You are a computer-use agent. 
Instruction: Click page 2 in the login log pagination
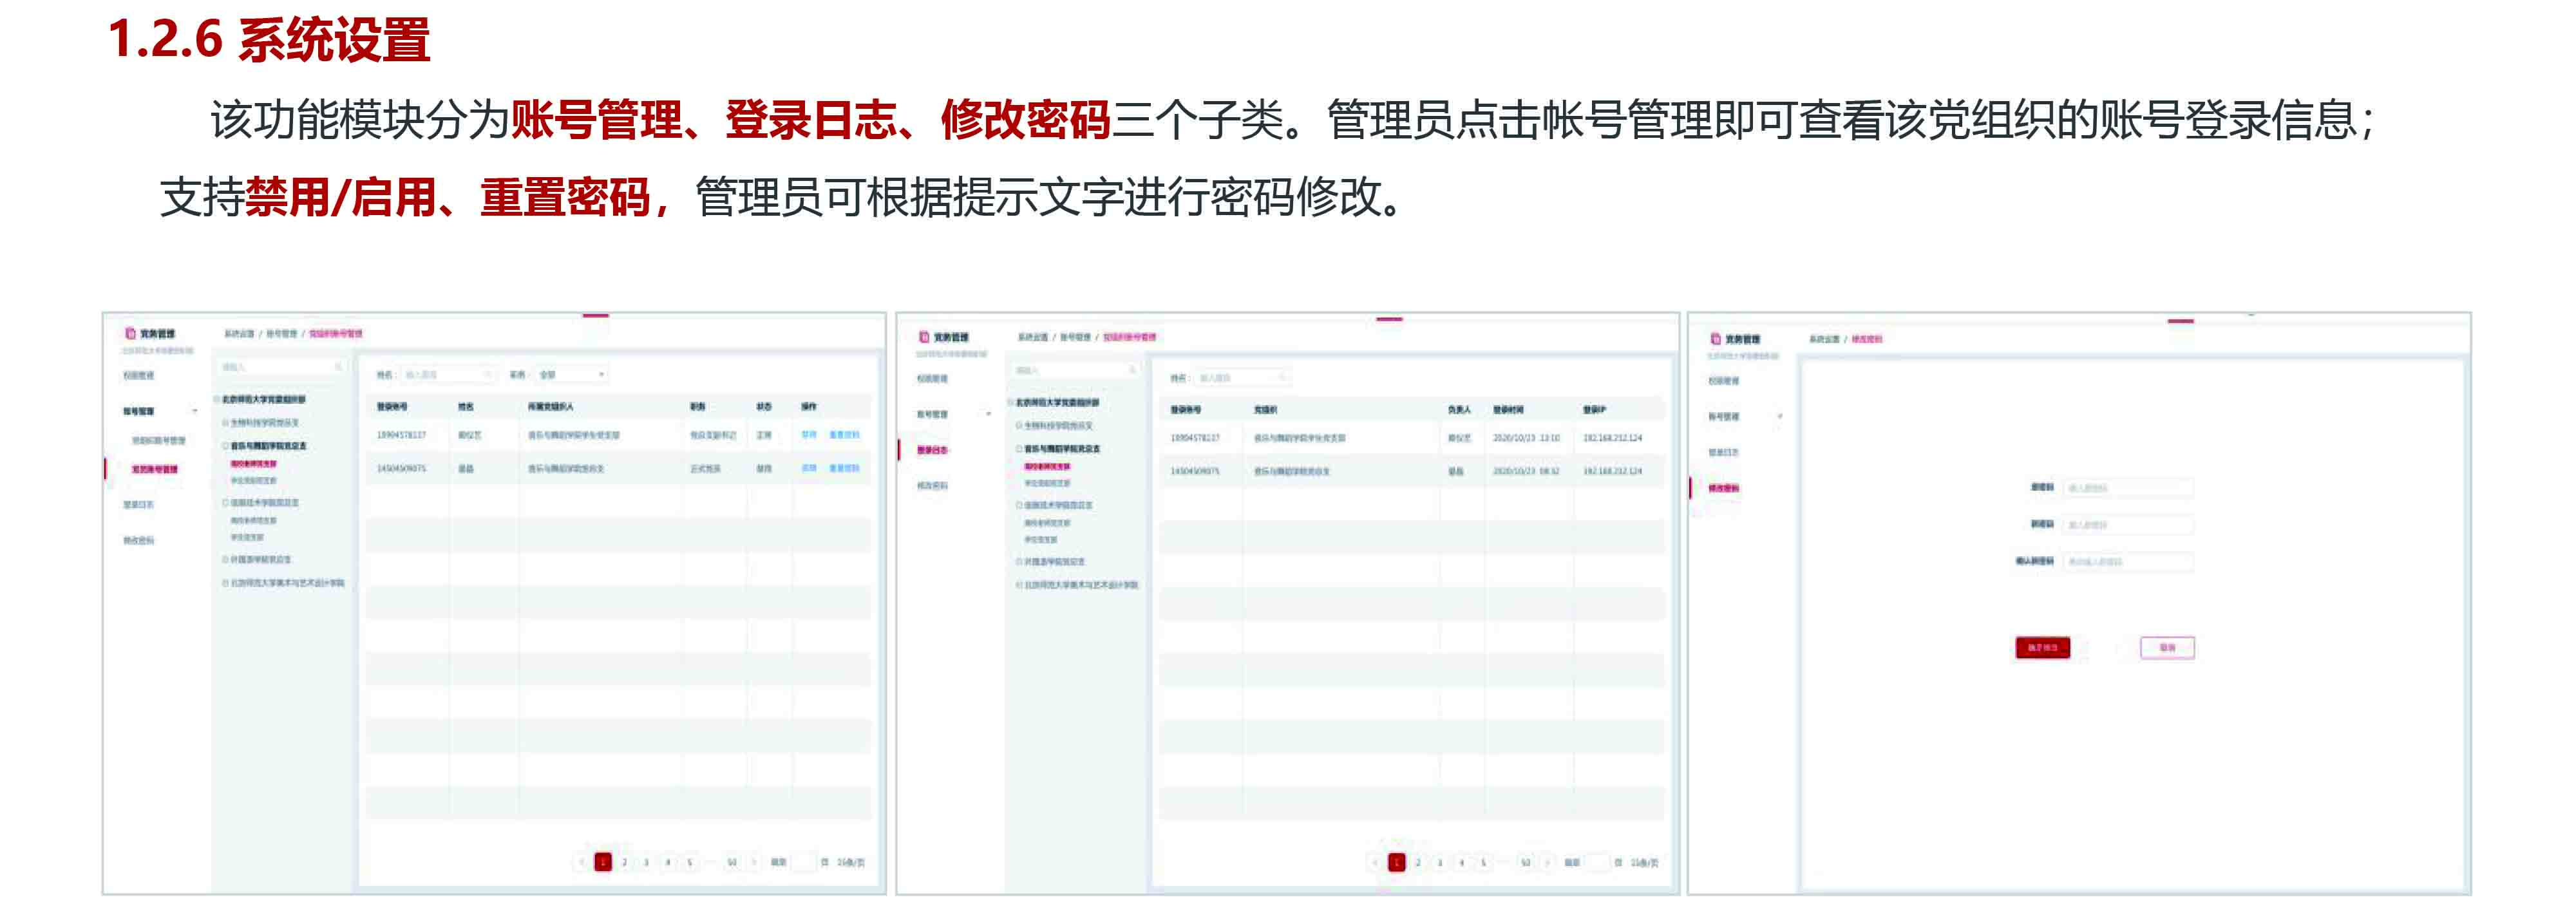[1418, 862]
